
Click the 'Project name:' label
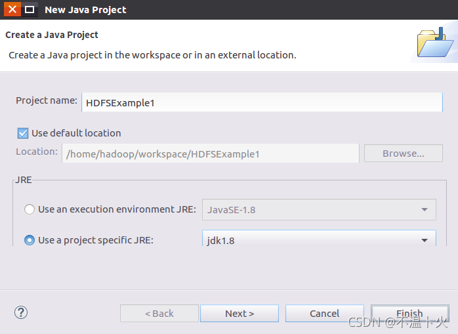[x=47, y=100]
